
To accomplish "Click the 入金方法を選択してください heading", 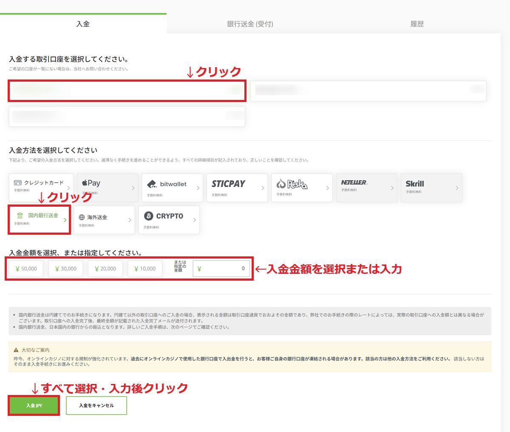I will tap(53, 150).
